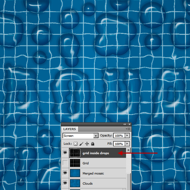Open the Opacity slider arrow
Image resolution: width=190 pixels, height=190 pixels.
(127, 136)
